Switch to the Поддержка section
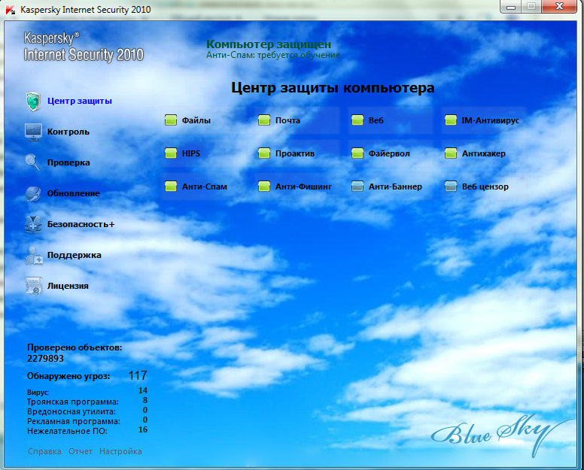The height and width of the screenshot is (470, 584). point(74,255)
